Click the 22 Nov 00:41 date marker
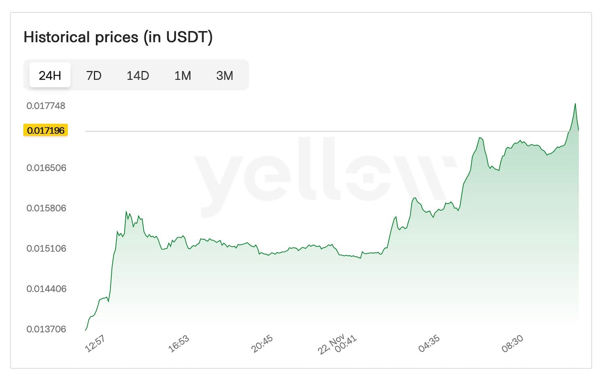Image resolution: width=606 pixels, height=387 pixels. pos(338,344)
